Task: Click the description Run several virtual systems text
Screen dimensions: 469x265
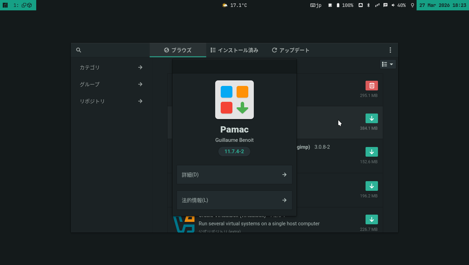Action: pos(259,224)
